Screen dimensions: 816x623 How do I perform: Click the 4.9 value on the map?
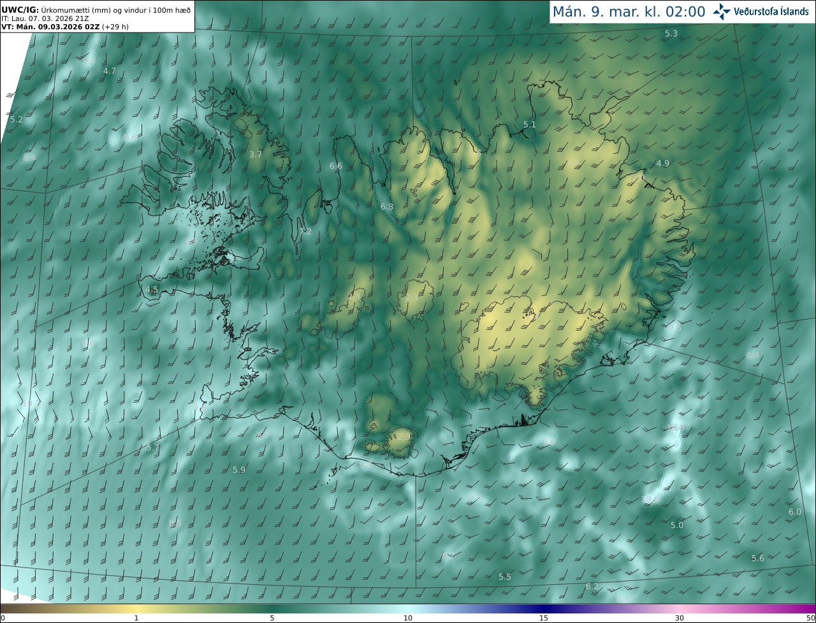[x=663, y=163]
